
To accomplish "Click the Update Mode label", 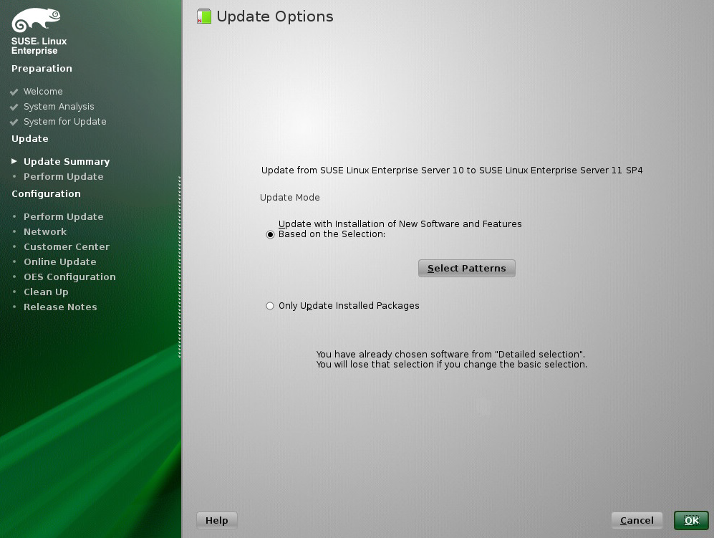I will [x=289, y=198].
